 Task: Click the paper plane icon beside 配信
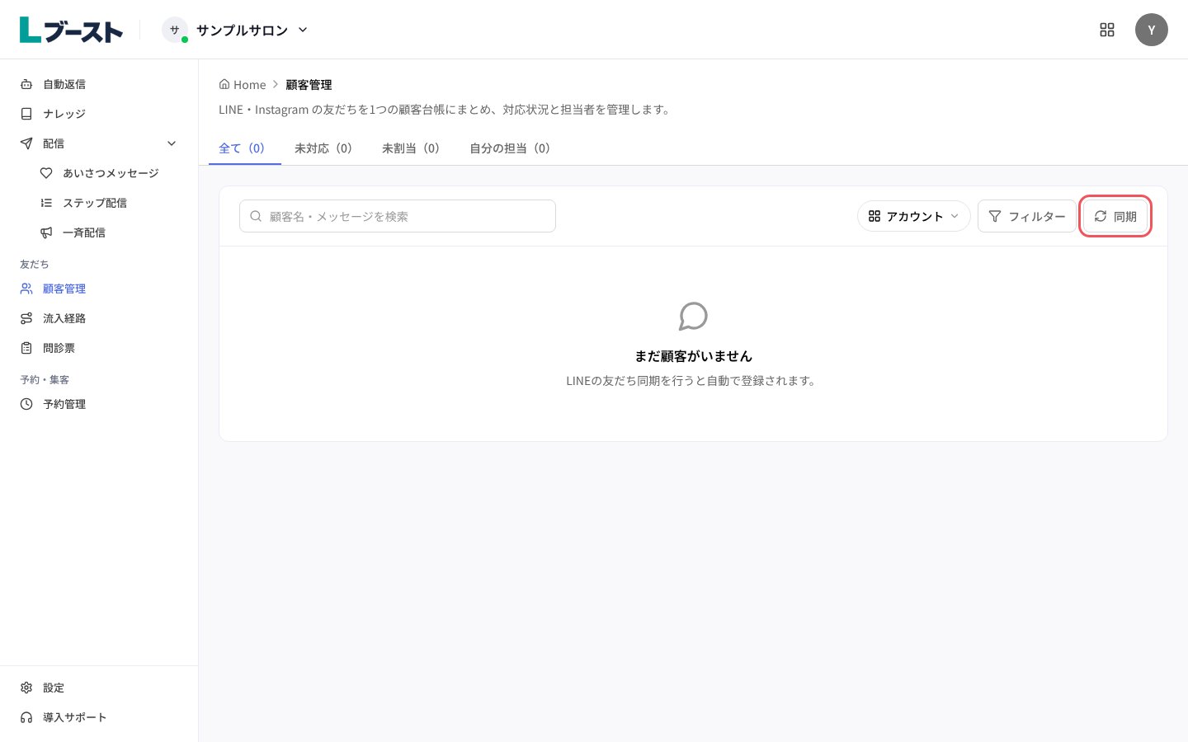(26, 143)
